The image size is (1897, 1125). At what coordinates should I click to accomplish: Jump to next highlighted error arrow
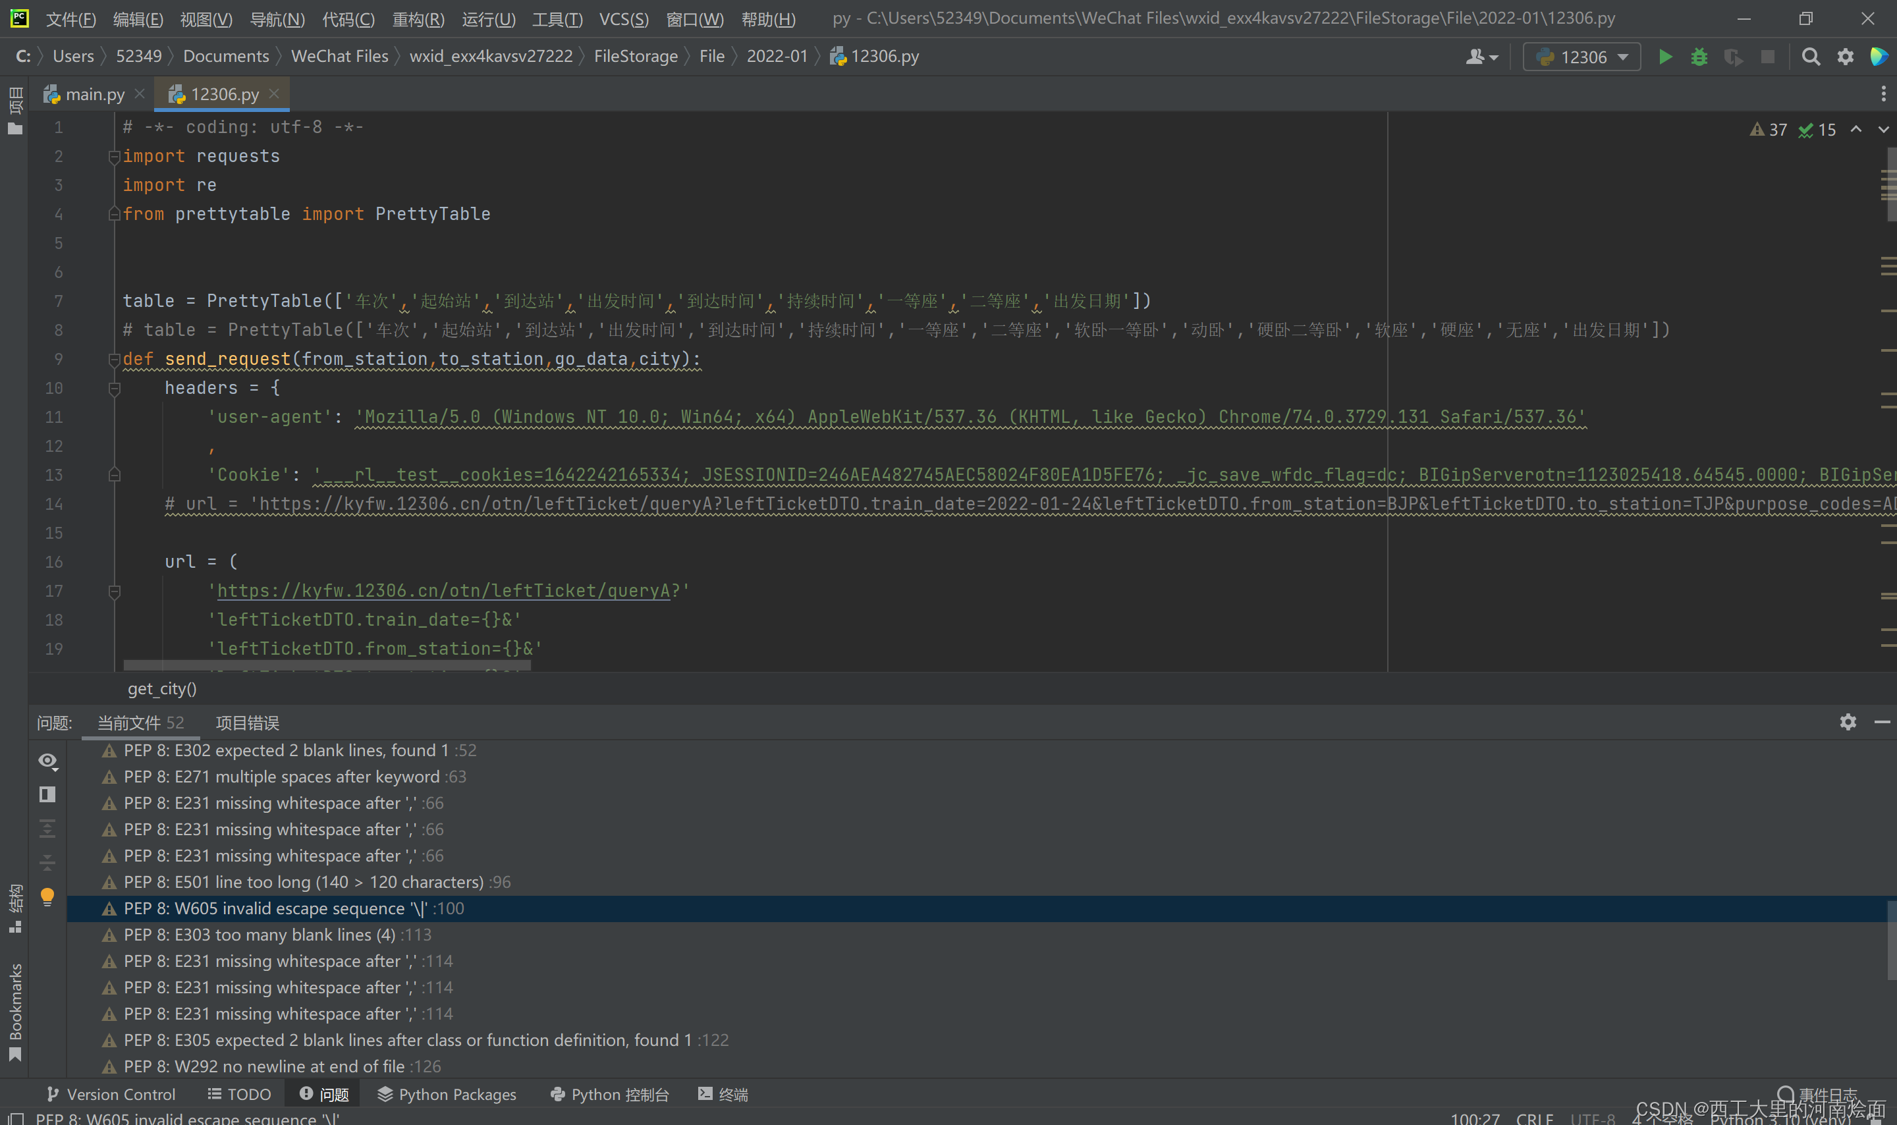pos(1883,129)
